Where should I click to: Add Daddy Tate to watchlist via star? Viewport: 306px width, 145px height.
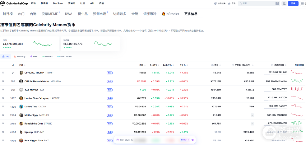click(x=3, y=106)
